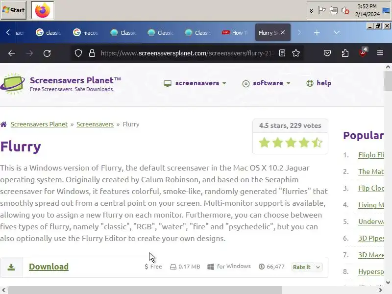Click the Screensavers Planet logo

click(x=60, y=84)
